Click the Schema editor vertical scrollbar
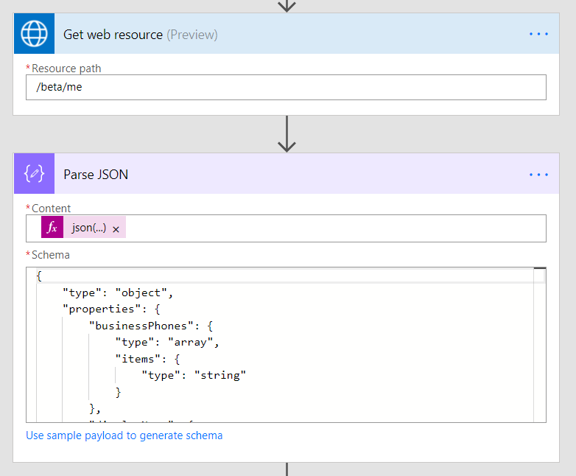Image resolution: width=576 pixels, height=476 pixels. coord(540,345)
